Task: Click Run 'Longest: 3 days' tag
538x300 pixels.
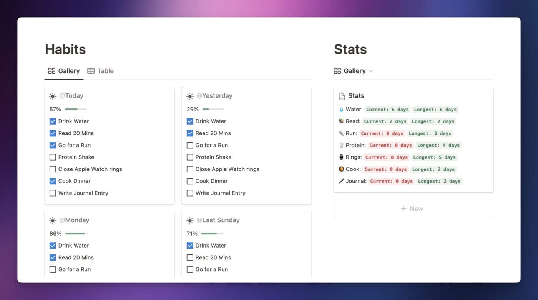Action: 430,133
